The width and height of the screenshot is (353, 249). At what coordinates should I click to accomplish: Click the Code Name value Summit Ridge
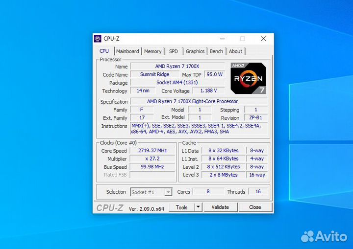pos(154,74)
